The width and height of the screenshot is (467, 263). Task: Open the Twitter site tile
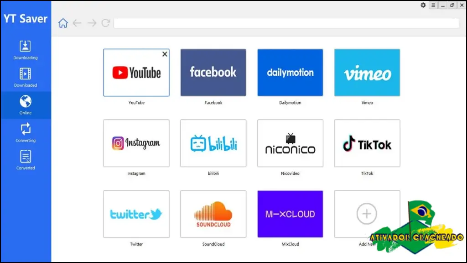click(x=136, y=214)
